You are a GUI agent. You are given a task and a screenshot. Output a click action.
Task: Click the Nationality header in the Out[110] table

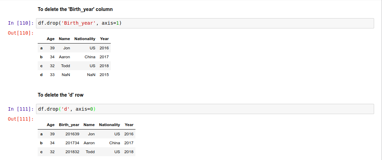tap(85, 39)
